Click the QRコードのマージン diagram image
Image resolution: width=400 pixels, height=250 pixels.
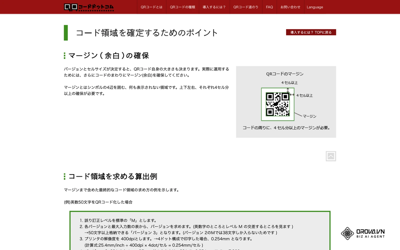286,102
